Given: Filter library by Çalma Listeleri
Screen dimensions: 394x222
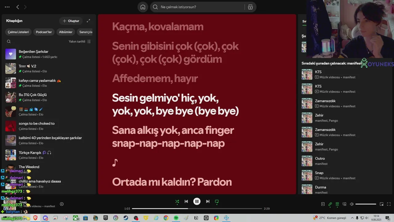Looking at the screenshot, I should (x=18, y=32).
